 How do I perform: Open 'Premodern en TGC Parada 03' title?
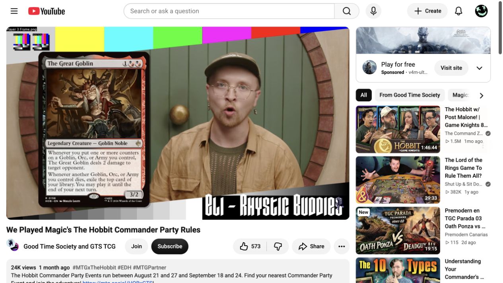[x=465, y=219]
